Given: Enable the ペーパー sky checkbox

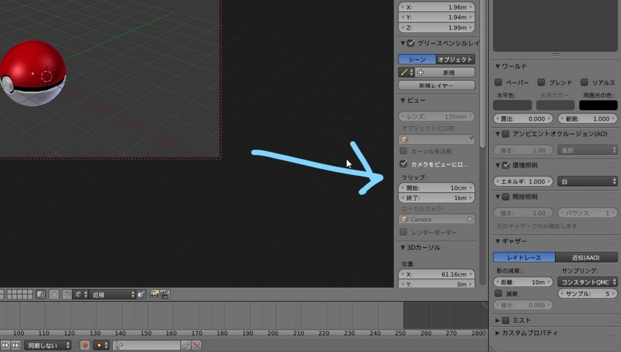Looking at the screenshot, I should tap(498, 82).
